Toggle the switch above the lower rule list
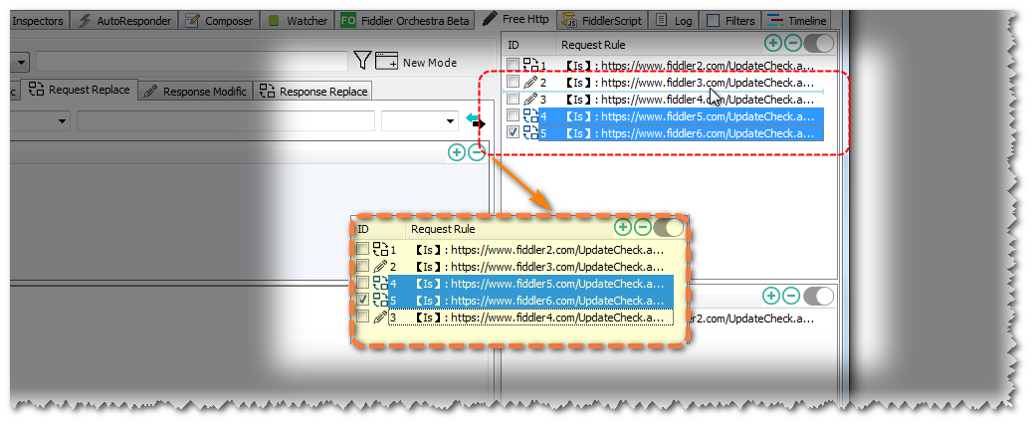Screen dimensions: 1034x426 [819, 296]
